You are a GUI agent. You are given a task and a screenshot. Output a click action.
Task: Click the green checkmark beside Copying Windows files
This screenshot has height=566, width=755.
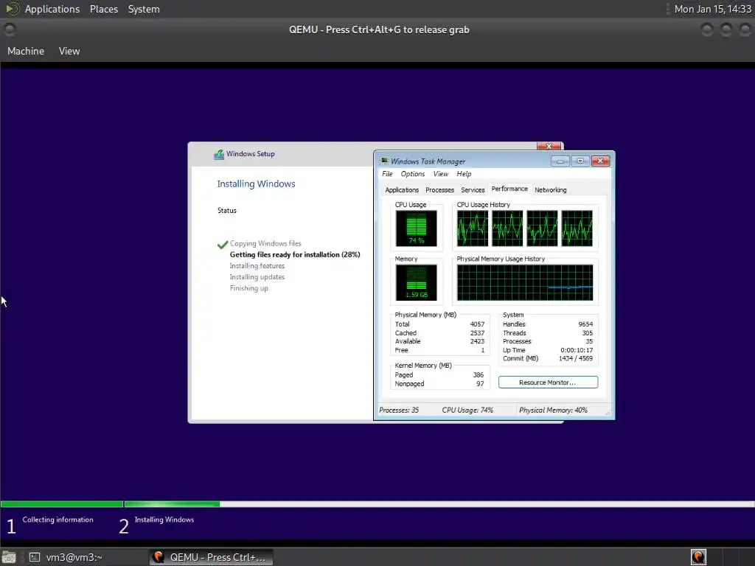coord(223,245)
